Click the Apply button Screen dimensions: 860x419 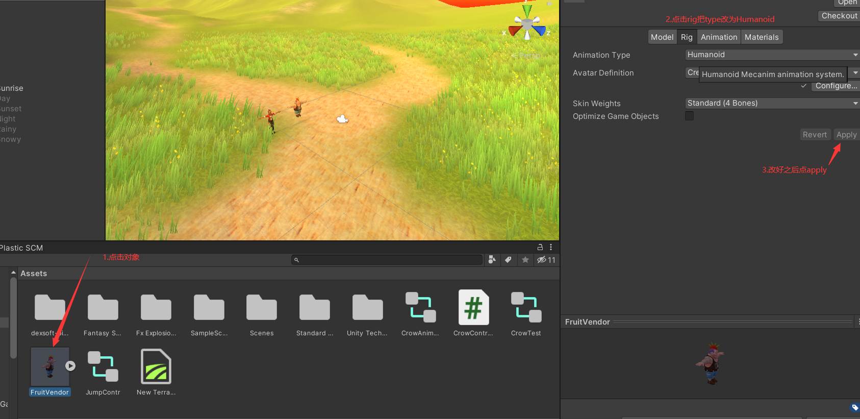846,135
